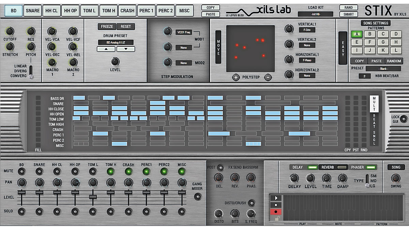Adjust the RES knob

pos(31,32)
